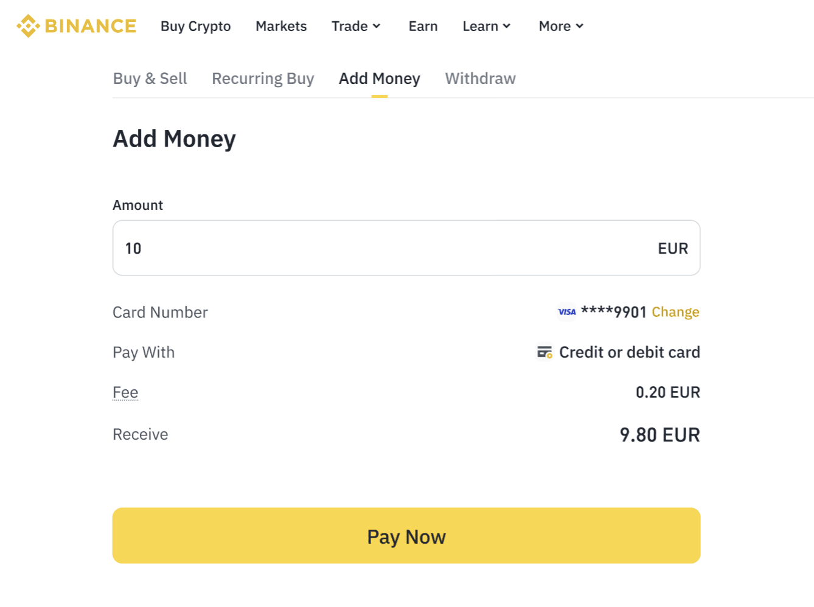Expand the Trade dropdown menu

point(356,26)
